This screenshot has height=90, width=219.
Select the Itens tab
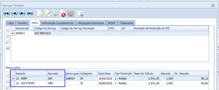pos(35,23)
